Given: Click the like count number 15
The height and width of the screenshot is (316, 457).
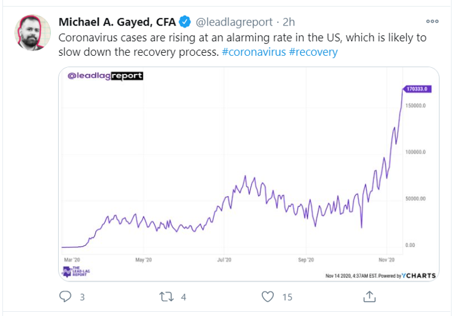Looking at the screenshot, I should point(287,297).
